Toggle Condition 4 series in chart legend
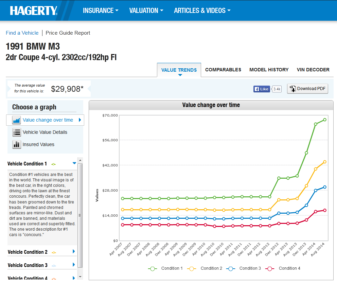This screenshot has height=285, width=337. point(283,268)
